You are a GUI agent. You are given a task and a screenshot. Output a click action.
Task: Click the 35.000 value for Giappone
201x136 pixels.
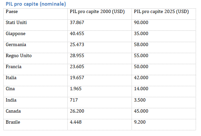(x=141, y=33)
